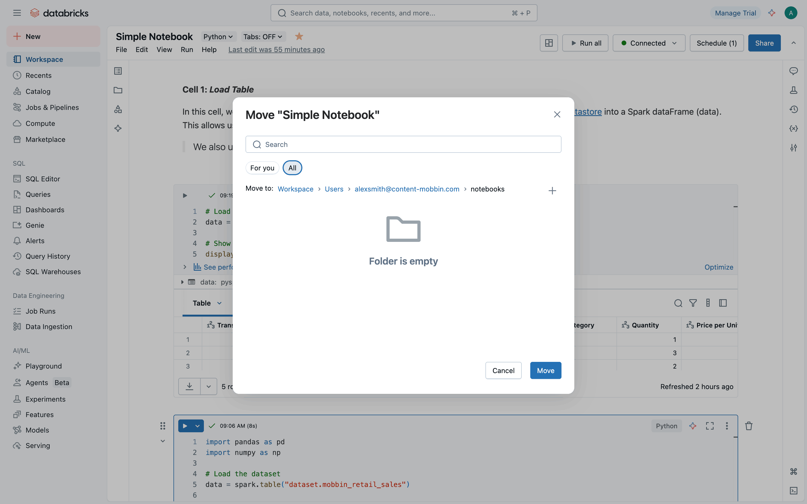Open the Run menu

[x=187, y=50]
